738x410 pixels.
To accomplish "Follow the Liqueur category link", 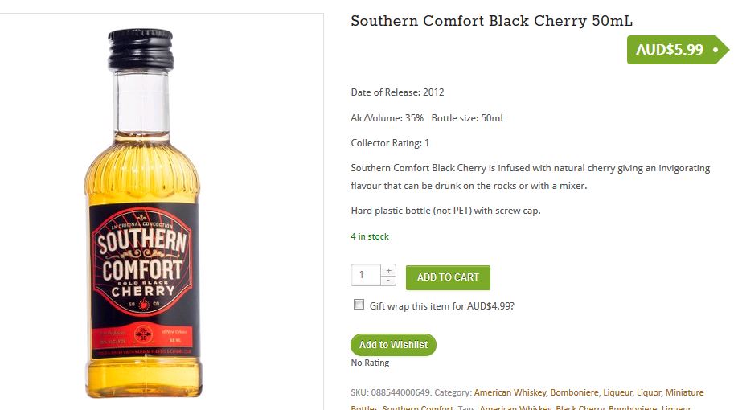I will (x=617, y=392).
